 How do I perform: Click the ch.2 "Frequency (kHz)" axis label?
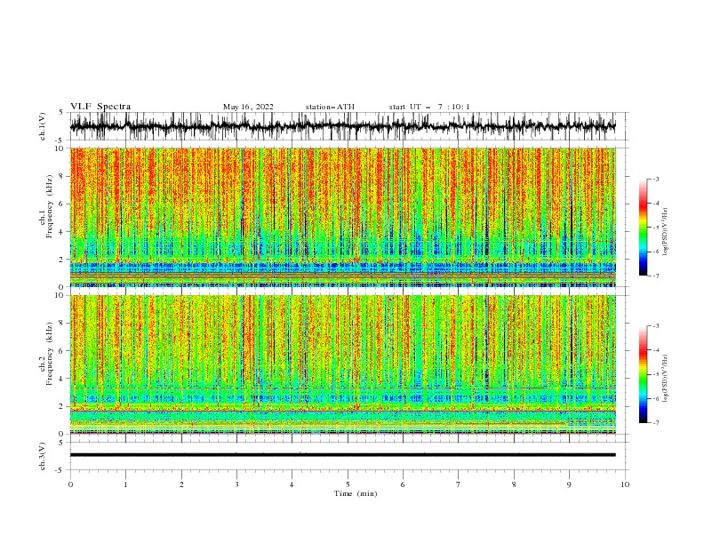point(50,354)
